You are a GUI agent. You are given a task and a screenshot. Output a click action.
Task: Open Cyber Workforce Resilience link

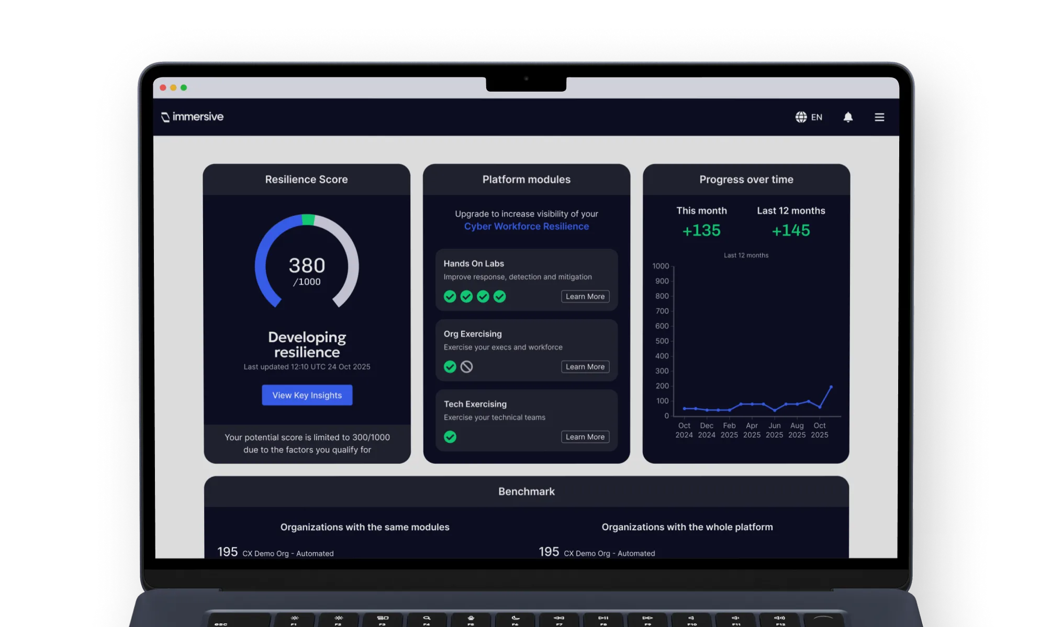pos(526,227)
